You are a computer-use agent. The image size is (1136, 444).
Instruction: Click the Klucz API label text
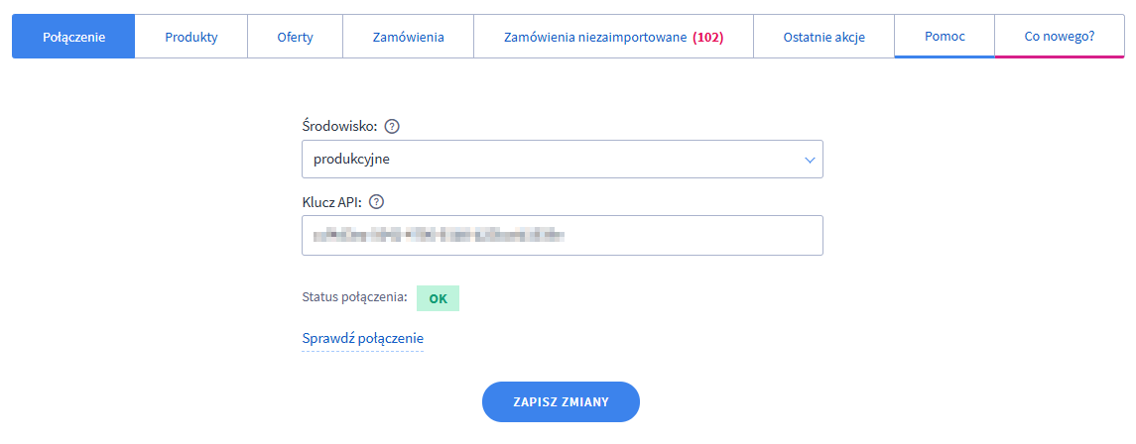[331, 202]
